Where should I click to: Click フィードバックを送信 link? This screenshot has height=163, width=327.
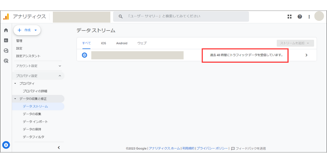[x=251, y=148]
